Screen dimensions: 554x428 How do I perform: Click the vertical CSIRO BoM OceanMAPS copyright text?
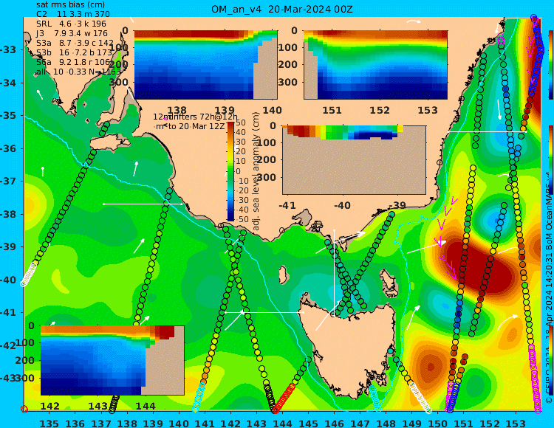pos(549,289)
